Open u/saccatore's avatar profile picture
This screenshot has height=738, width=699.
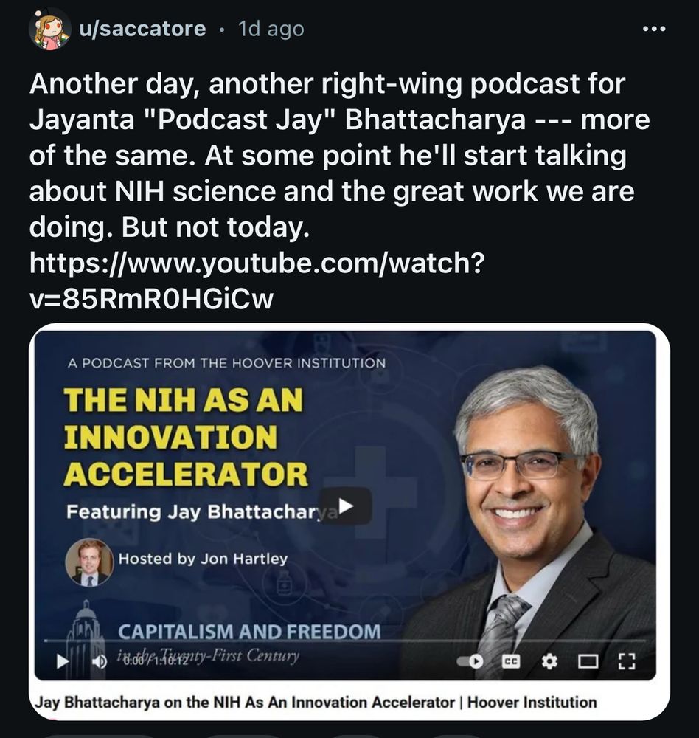(50, 30)
